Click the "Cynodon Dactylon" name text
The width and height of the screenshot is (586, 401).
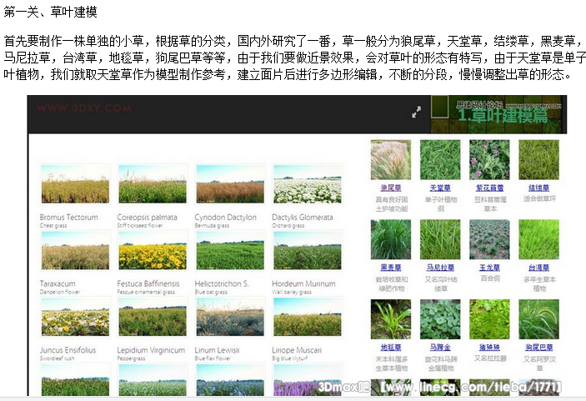(225, 217)
